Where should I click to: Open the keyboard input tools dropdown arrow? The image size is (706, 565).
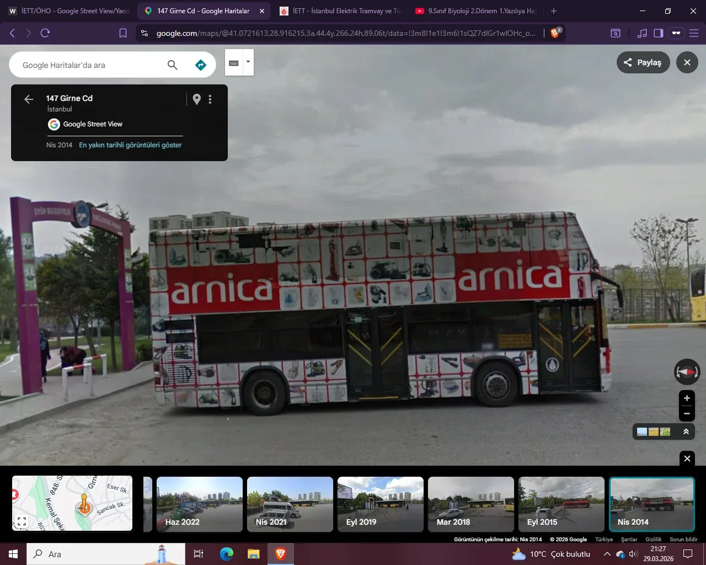[248, 62]
